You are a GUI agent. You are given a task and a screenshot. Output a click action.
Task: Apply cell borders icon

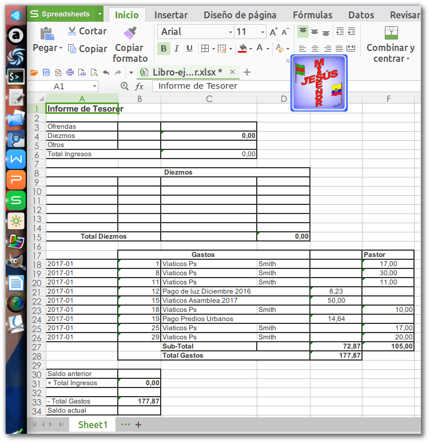tap(205, 49)
